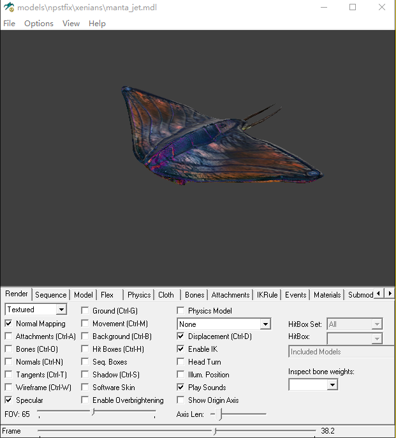Screen dimensions: 396x438
Task: Toggle Tangents (Ctrl-T) checkbox
Action: [x=9, y=375]
